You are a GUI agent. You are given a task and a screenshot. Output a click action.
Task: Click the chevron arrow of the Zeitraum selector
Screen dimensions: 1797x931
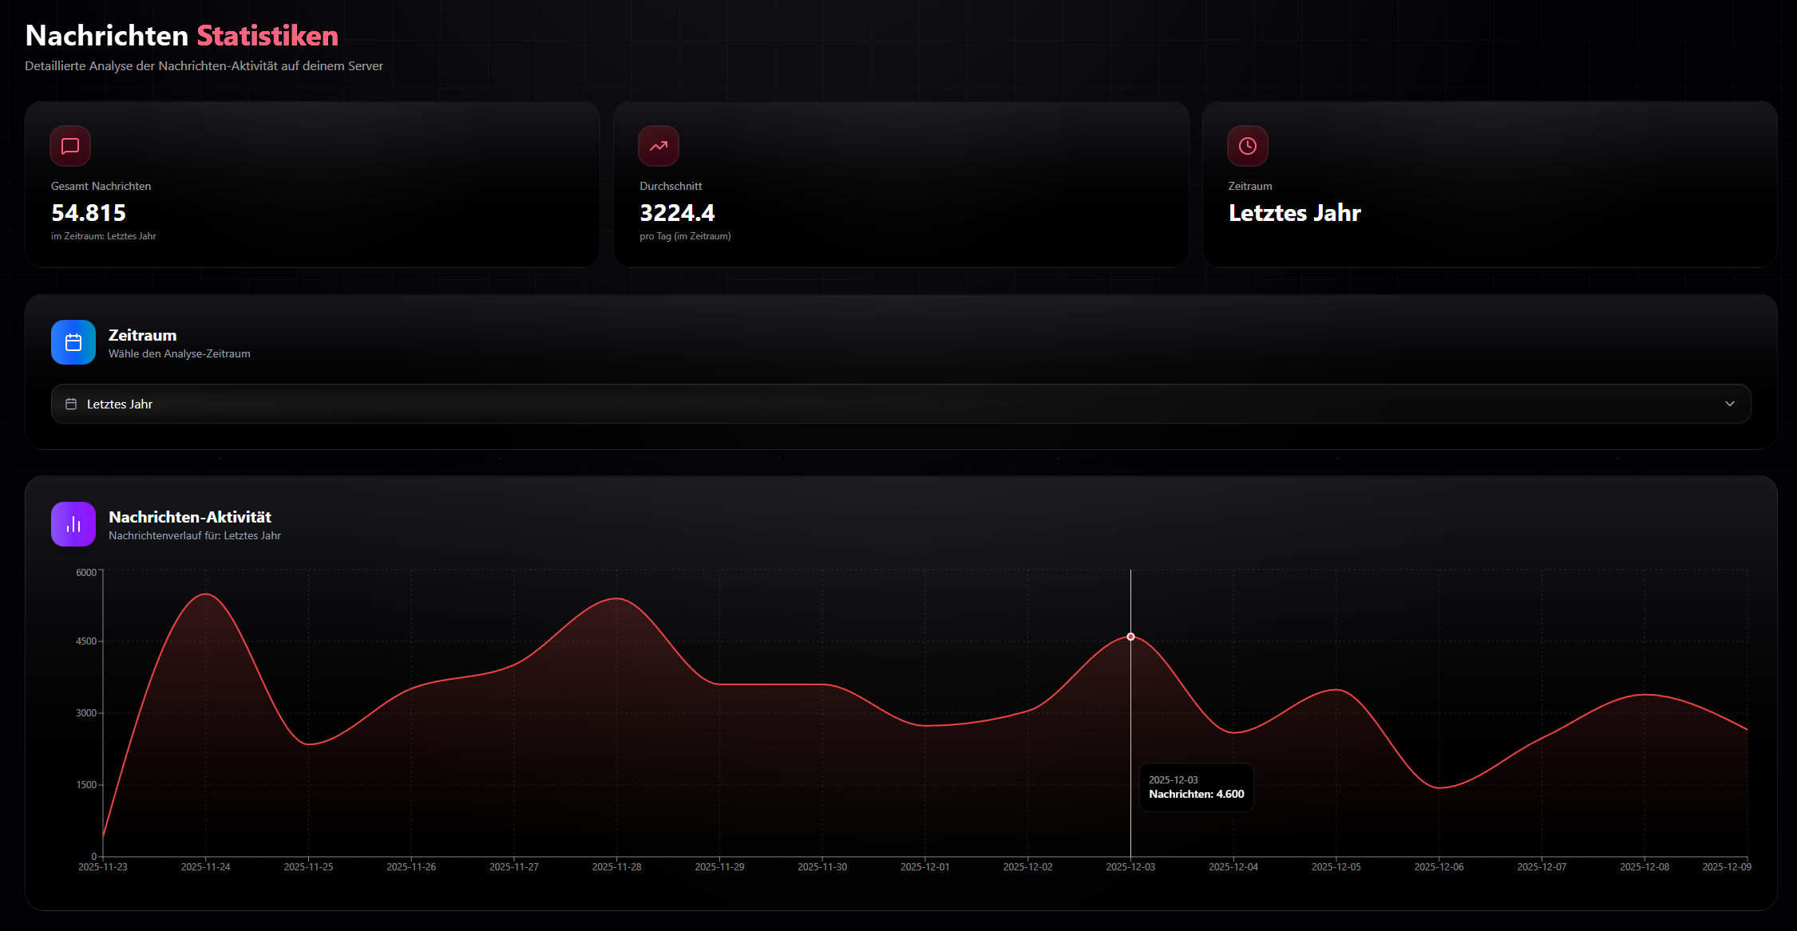(x=1730, y=404)
